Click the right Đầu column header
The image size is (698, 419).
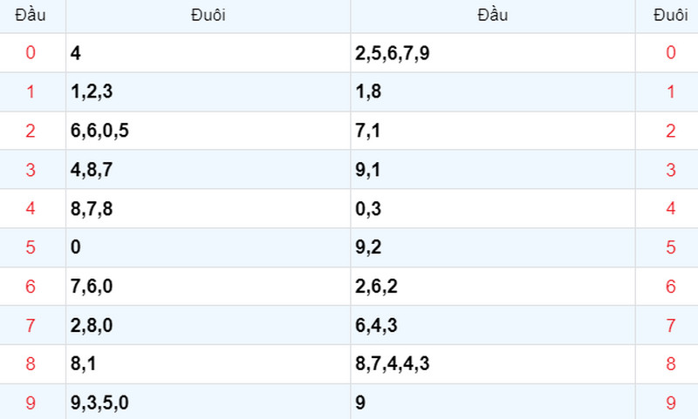(493, 16)
